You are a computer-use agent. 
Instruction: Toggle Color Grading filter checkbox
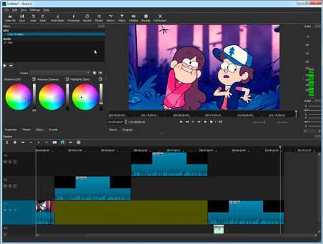point(5,34)
